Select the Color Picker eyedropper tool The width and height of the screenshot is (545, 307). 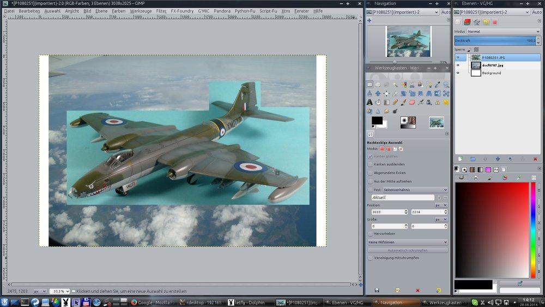[x=437, y=85]
